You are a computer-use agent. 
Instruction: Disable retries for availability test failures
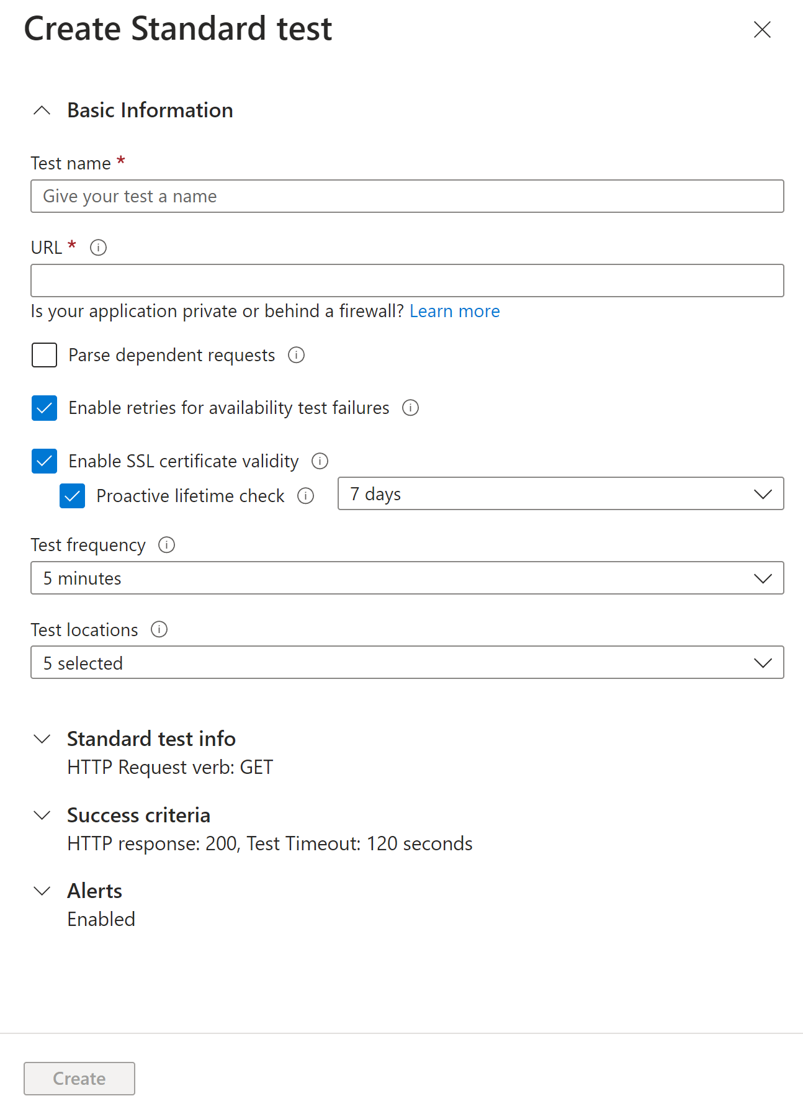pos(44,408)
